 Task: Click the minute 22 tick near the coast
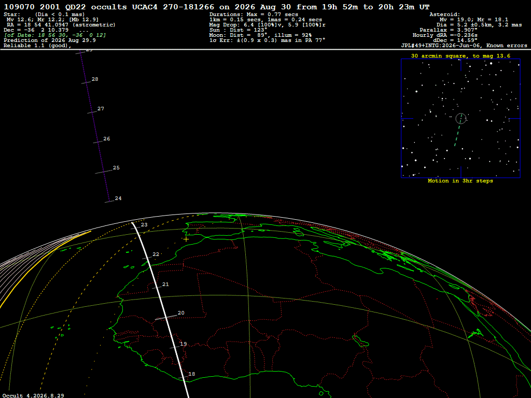point(147,258)
